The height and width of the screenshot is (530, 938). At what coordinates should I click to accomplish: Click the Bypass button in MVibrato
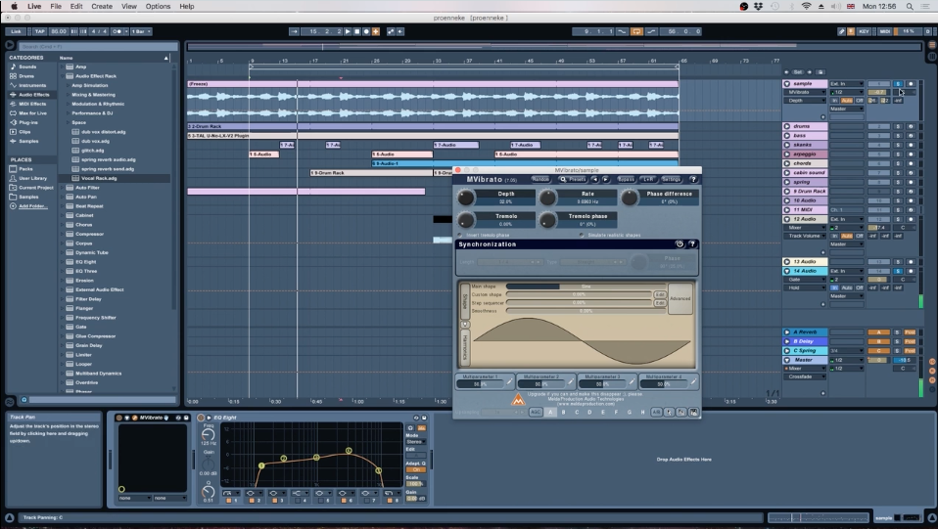626,179
